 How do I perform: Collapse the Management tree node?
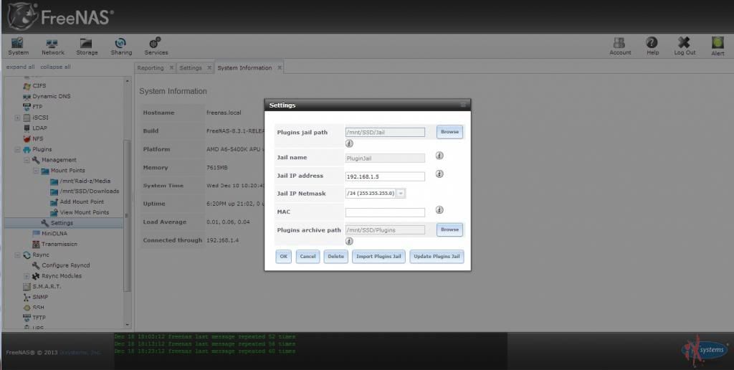point(27,160)
